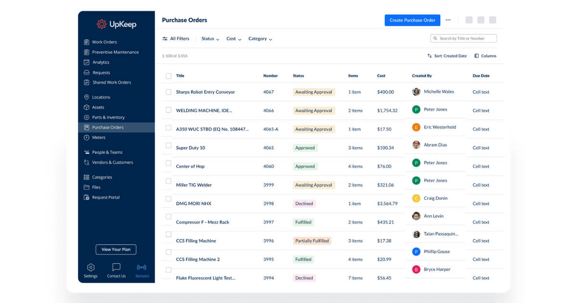
Task: Change sorting via Sort: Created Date control
Action: pyautogui.click(x=447, y=56)
